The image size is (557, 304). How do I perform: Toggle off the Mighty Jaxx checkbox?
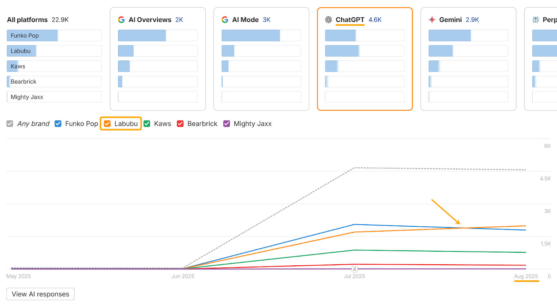point(227,124)
